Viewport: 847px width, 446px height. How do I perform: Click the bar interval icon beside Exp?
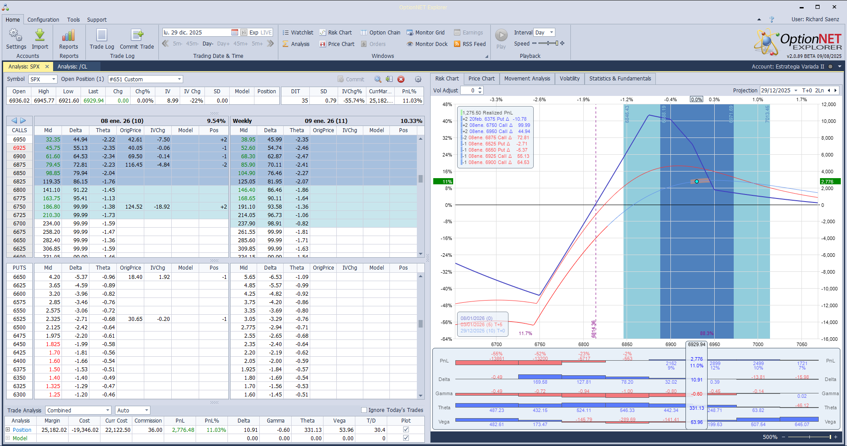[244, 32]
